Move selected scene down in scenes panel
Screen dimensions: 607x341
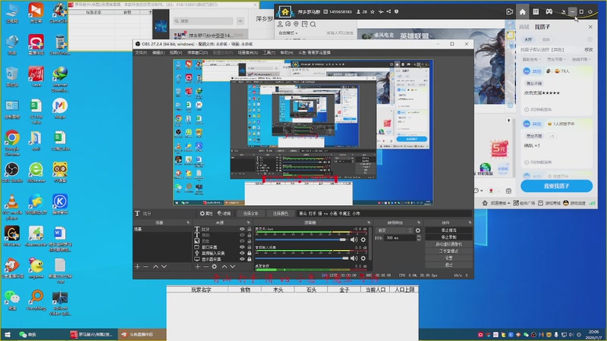click(164, 267)
